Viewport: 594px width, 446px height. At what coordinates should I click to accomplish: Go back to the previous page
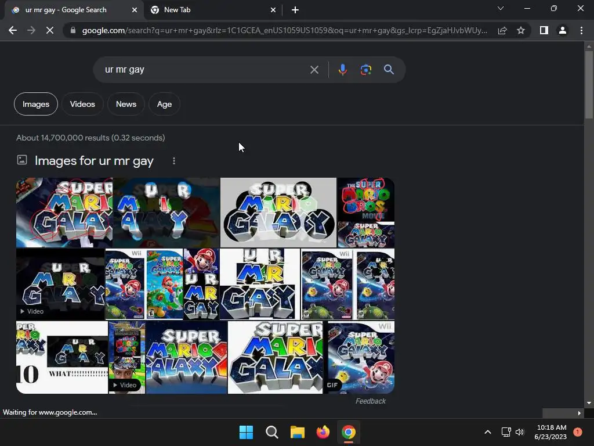[13, 30]
